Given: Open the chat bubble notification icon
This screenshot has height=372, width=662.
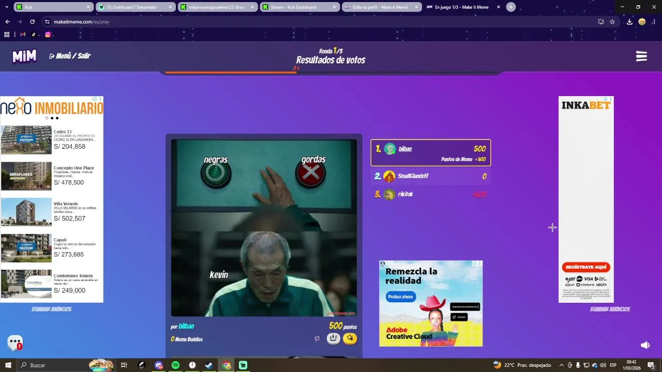Looking at the screenshot, I should pyautogui.click(x=15, y=343).
